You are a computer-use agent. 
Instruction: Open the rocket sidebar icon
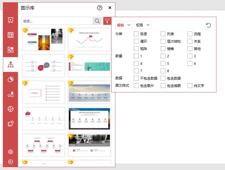click(x=11, y=124)
